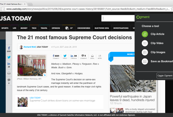Click the 'Choose a tool' heading
The height and width of the screenshot is (117, 173).
(x=150, y=26)
